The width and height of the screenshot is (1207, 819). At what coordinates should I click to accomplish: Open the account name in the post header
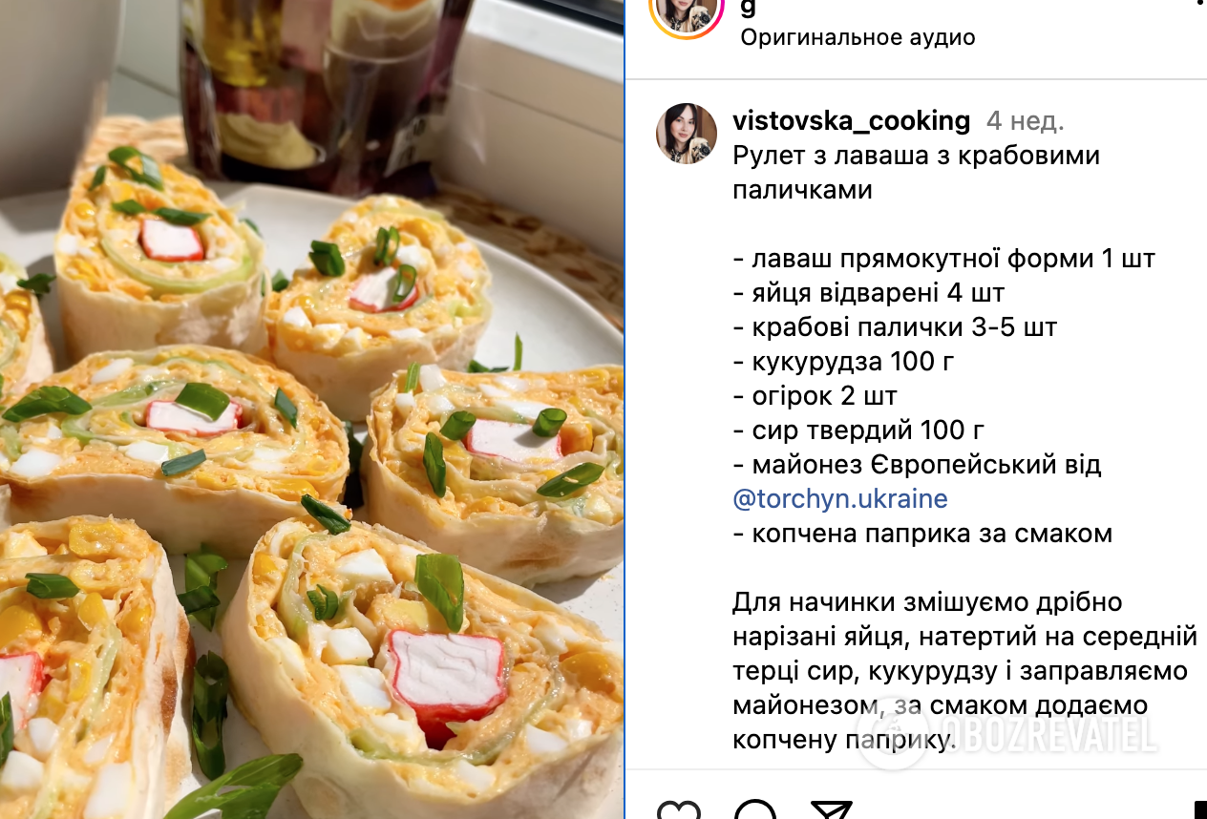(x=749, y=7)
